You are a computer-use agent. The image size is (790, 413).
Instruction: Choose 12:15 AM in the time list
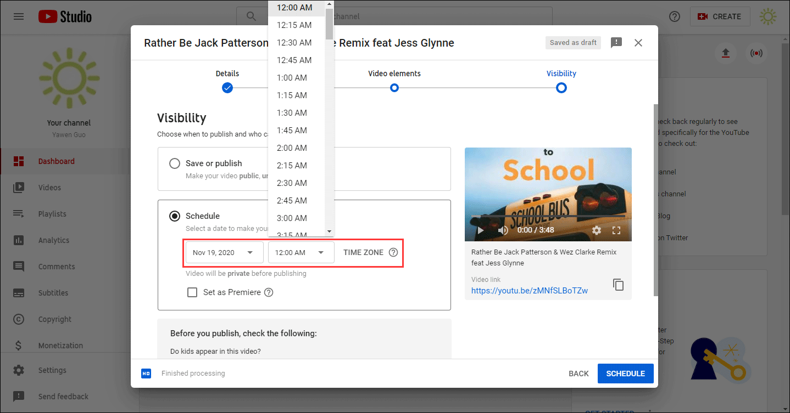point(297,25)
